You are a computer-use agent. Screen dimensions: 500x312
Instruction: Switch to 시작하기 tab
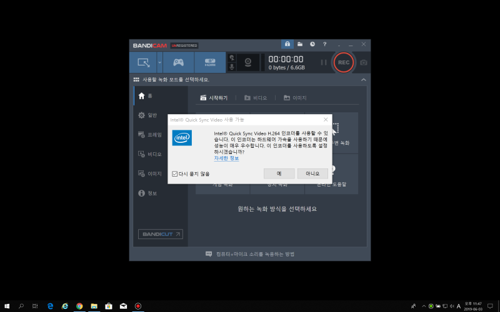pyautogui.click(x=214, y=98)
